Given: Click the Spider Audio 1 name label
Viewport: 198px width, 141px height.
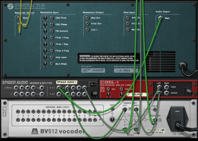Looking at the screenshot, I should 67,82.
